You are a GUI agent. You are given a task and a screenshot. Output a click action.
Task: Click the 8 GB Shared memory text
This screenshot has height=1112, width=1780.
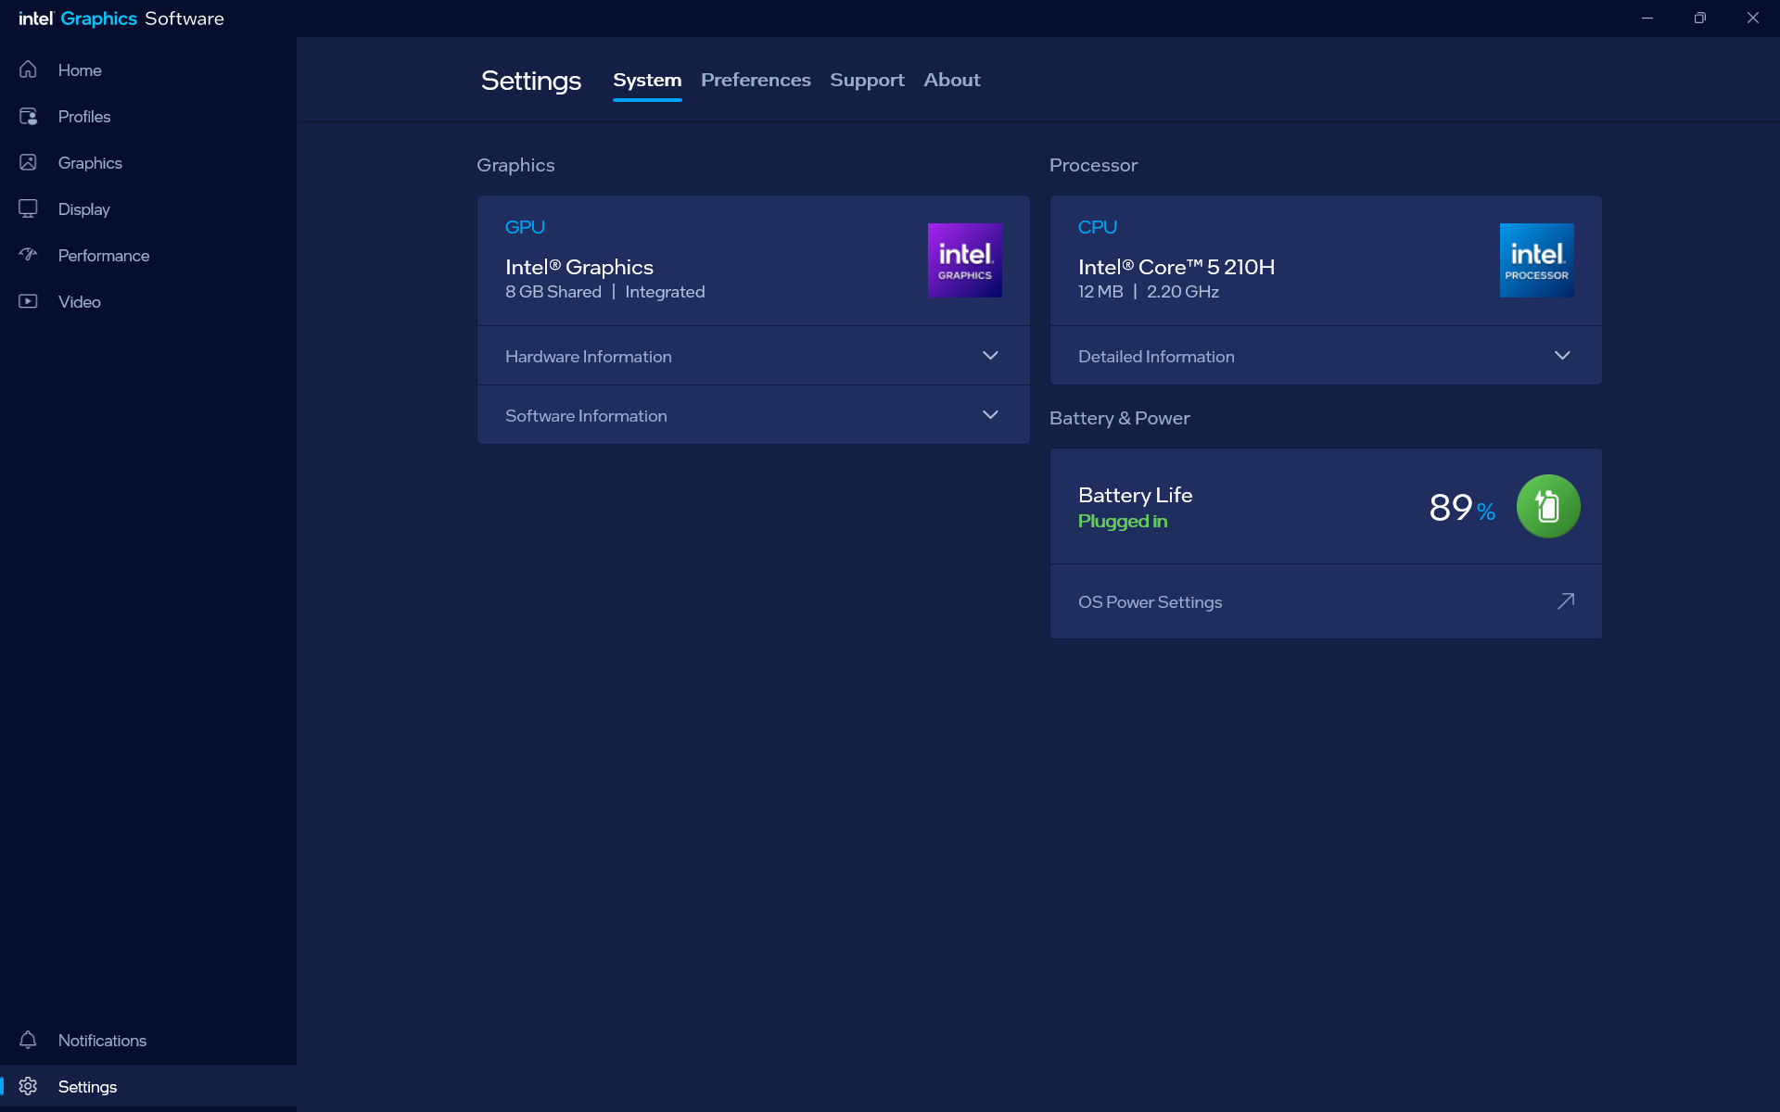tap(553, 292)
